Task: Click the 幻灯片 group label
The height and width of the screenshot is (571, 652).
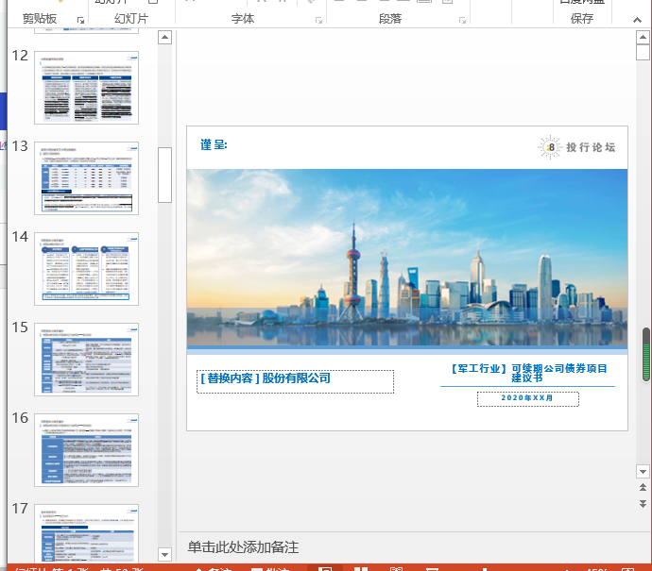Action: pyautogui.click(x=131, y=19)
